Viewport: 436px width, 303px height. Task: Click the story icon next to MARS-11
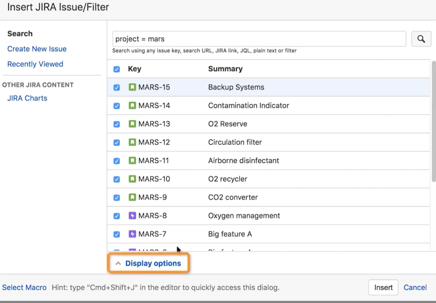point(132,161)
